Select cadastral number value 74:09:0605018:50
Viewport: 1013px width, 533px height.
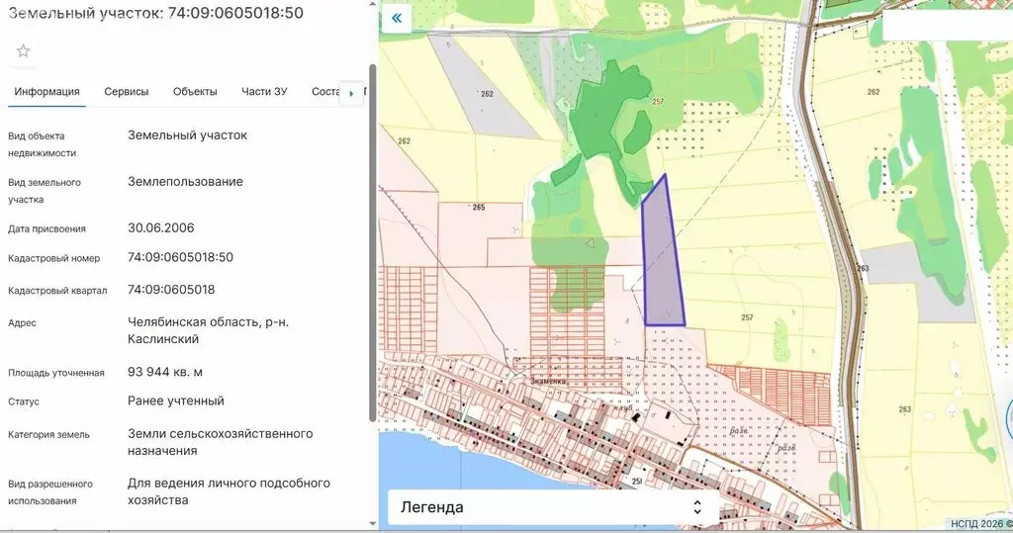coord(180,257)
